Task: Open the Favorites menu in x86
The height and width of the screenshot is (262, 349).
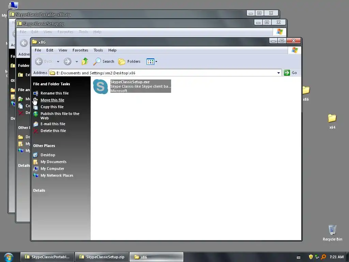Action: (80, 50)
